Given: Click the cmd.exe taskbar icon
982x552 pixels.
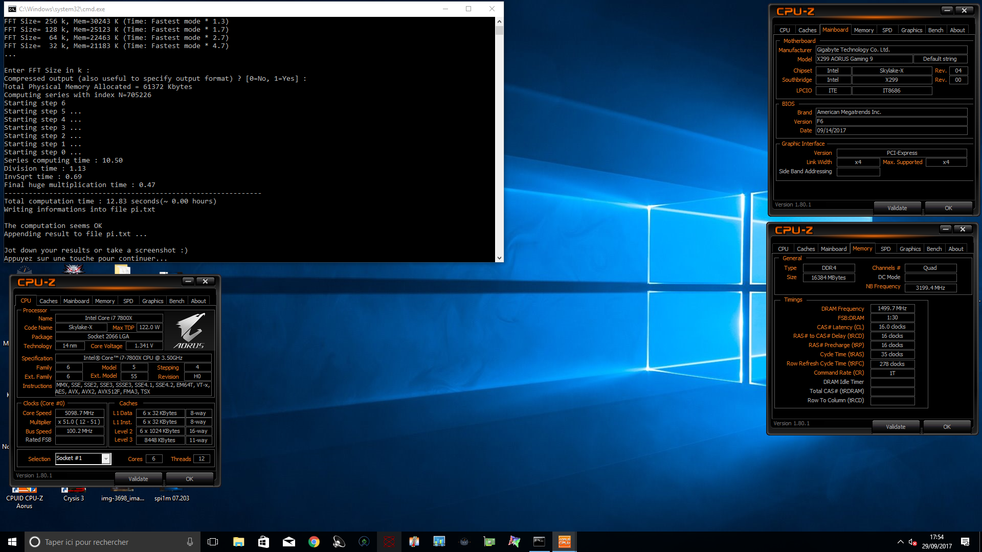Looking at the screenshot, I should coord(539,542).
